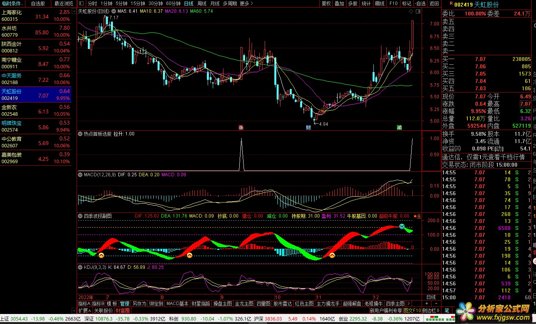The height and width of the screenshot is (324, 536).
Task: Toggle the 叠加 overlay option
Action: [x=339, y=3]
